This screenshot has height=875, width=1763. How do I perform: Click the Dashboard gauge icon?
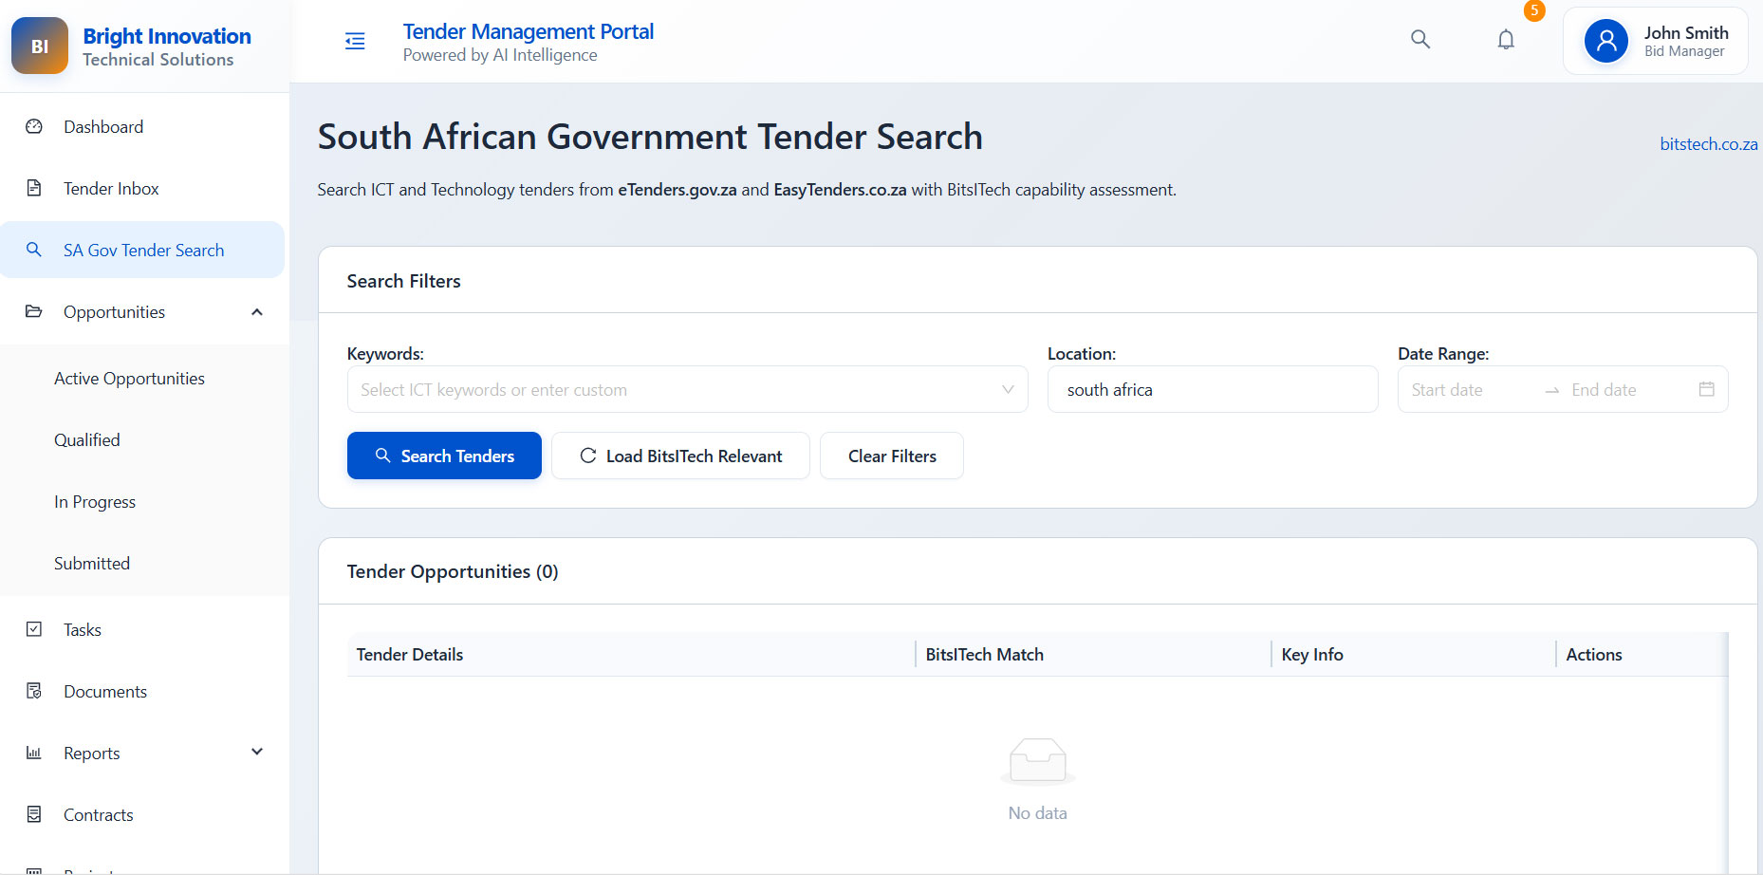pyautogui.click(x=34, y=126)
